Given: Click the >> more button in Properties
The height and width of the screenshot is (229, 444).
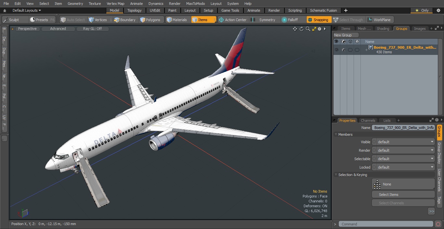Looking at the screenshot, I should click(x=431, y=211).
